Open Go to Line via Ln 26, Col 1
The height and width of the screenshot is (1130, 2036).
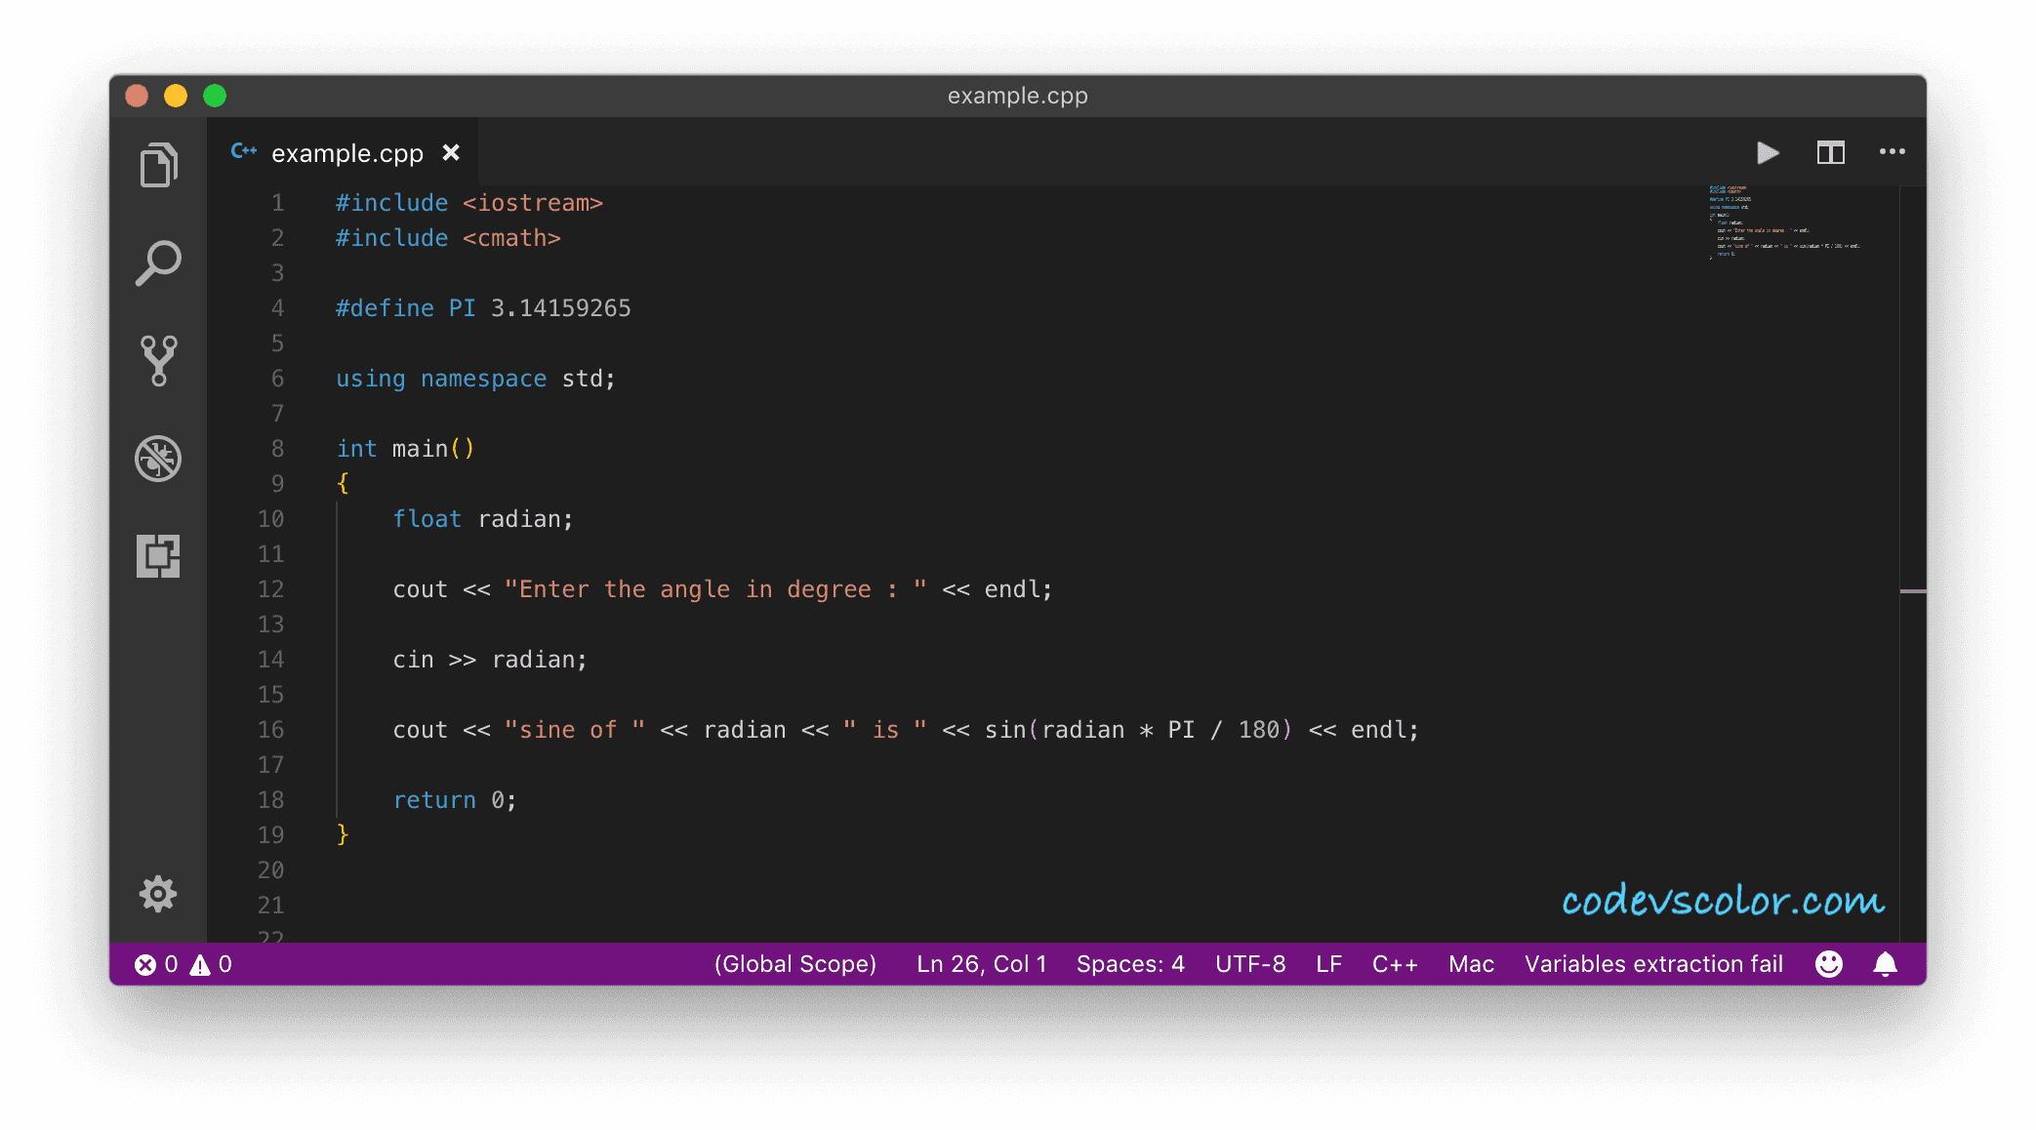coord(981,964)
